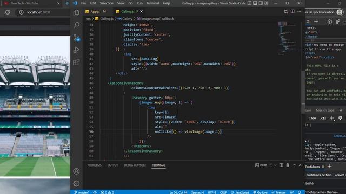Kill terminal with trash icon
Image resolution: width=346 pixels, height=194 pixels.
click(x=288, y=165)
